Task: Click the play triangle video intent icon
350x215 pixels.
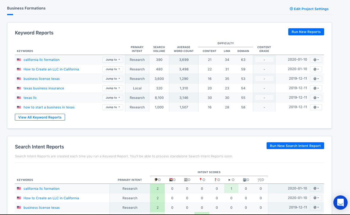Action: (x=229, y=180)
